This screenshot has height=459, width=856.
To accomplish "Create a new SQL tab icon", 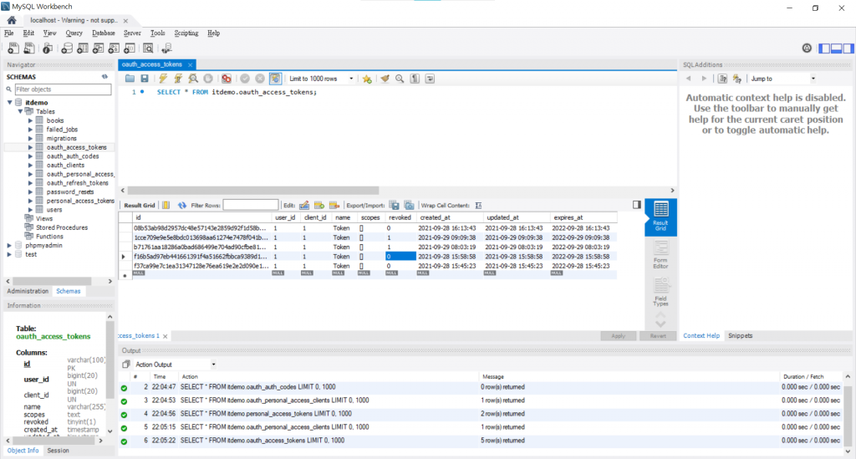I will tap(13, 48).
